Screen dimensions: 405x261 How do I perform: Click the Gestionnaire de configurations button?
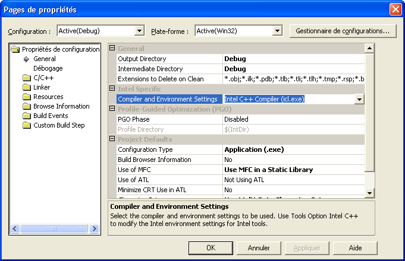point(343,31)
